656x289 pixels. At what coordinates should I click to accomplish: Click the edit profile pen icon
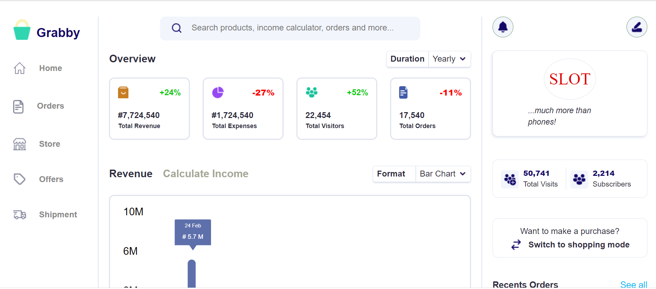(637, 27)
